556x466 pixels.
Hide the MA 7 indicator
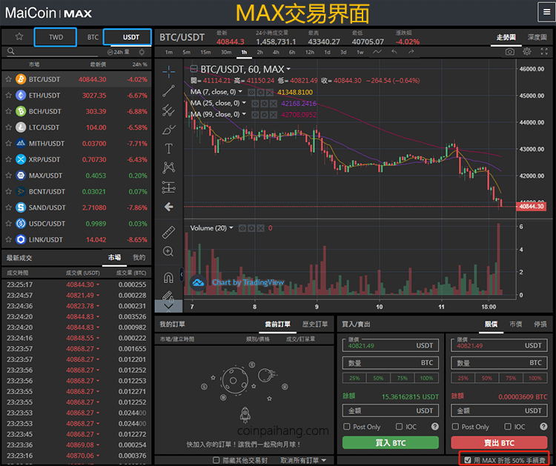pyautogui.click(x=251, y=93)
